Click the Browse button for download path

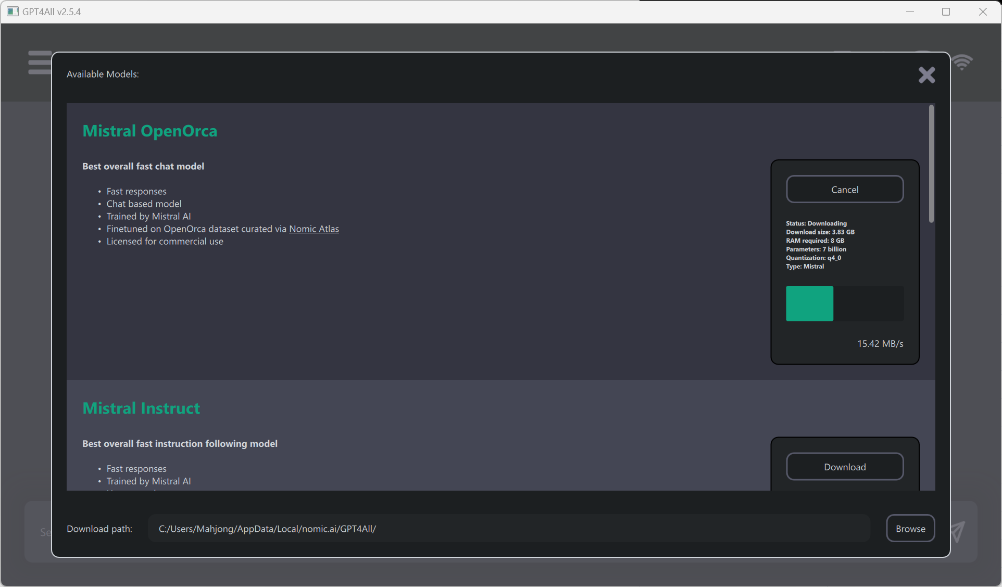pyautogui.click(x=910, y=528)
